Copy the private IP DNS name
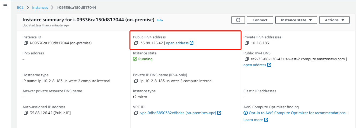The height and width of the screenshot is (128, 356). tap(136, 81)
